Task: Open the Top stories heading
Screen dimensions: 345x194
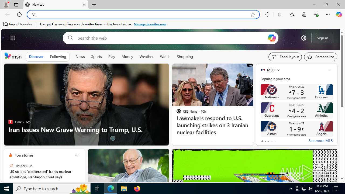Action: (24, 155)
